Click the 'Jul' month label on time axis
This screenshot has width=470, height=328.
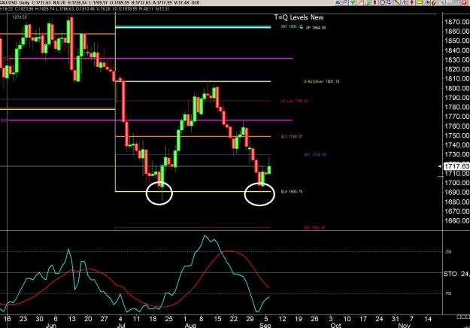tap(121, 325)
